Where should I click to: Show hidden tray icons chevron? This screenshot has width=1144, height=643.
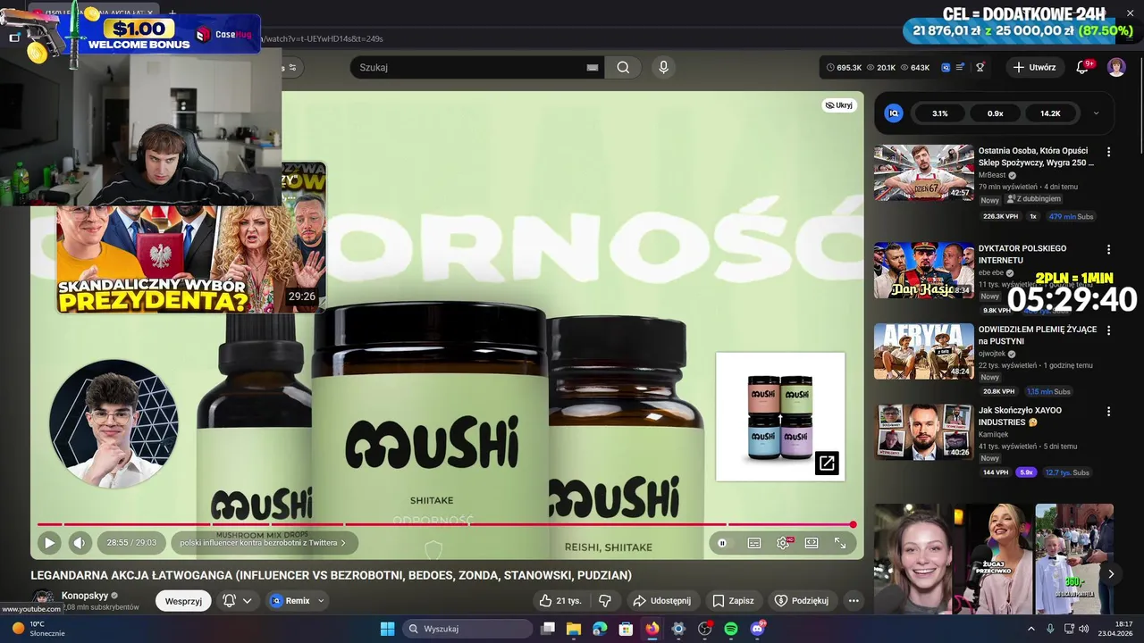point(1030,629)
